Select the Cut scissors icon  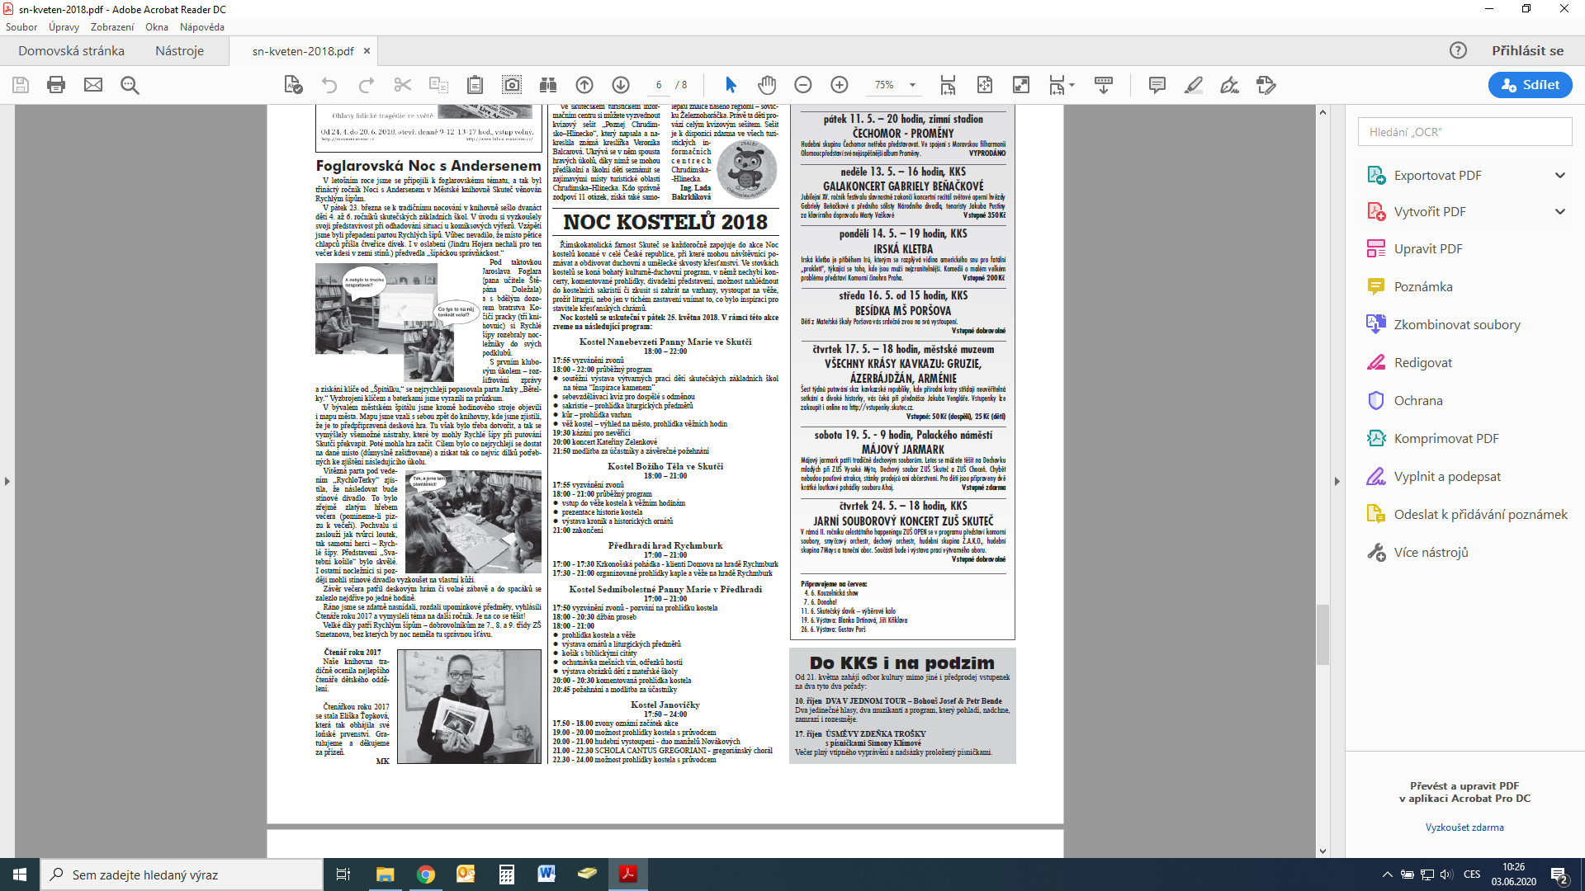[x=403, y=85]
